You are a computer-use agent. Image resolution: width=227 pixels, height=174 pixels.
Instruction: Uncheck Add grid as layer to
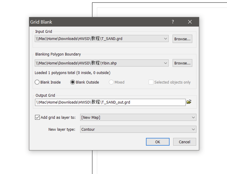37,118
